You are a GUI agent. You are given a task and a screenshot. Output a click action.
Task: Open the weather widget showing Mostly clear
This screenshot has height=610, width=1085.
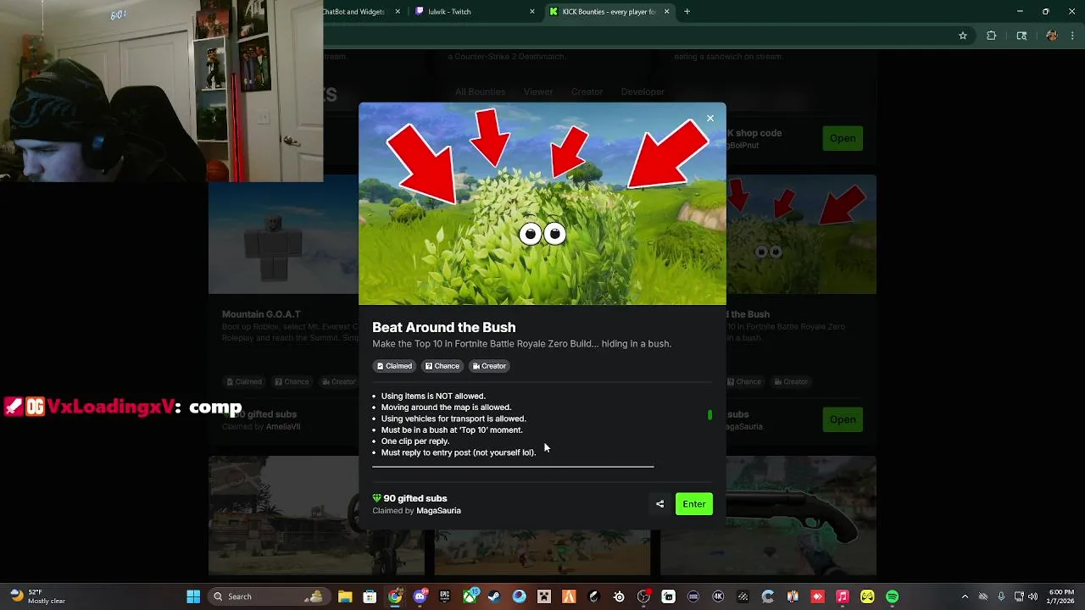tap(38, 596)
